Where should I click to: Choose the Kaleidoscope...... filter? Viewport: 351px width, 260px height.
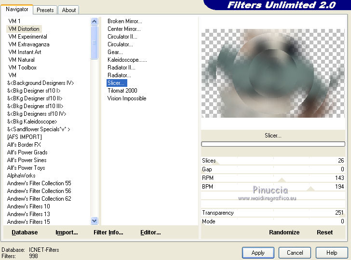point(127,60)
